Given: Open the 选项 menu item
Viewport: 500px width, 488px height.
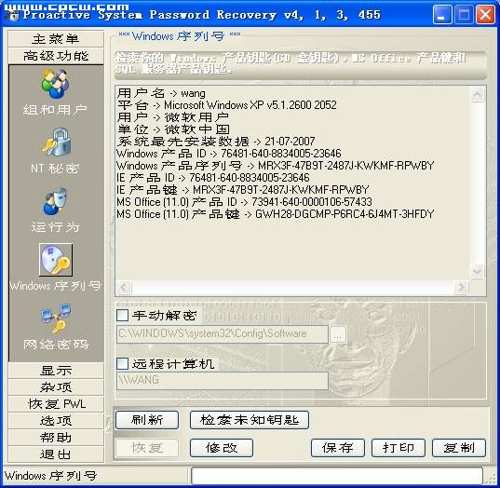Looking at the screenshot, I should pyautogui.click(x=56, y=421).
